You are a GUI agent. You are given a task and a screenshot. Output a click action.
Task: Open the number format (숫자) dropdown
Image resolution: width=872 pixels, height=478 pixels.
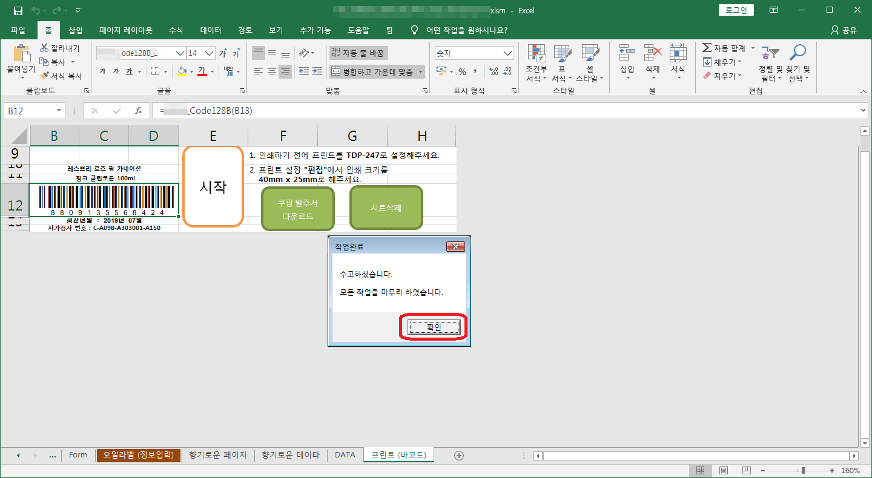click(x=507, y=53)
